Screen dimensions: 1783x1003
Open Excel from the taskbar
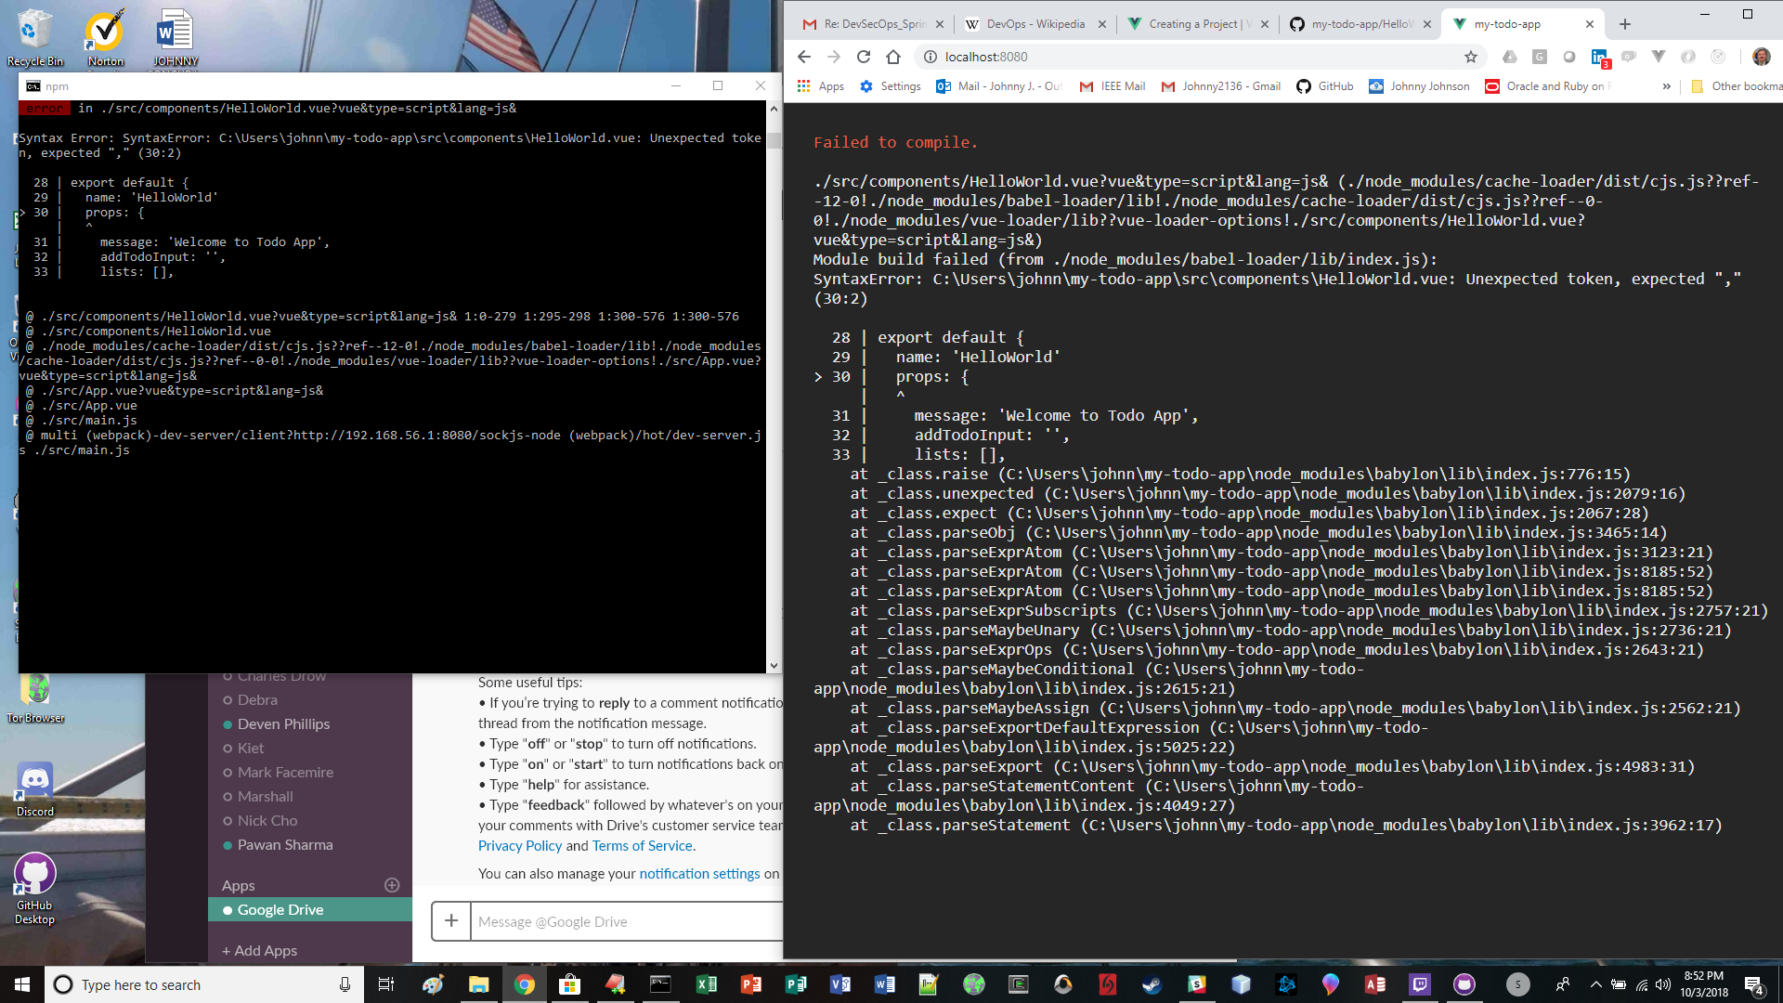point(706,984)
